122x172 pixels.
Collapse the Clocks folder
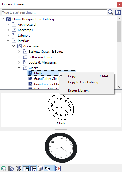tap(19, 68)
